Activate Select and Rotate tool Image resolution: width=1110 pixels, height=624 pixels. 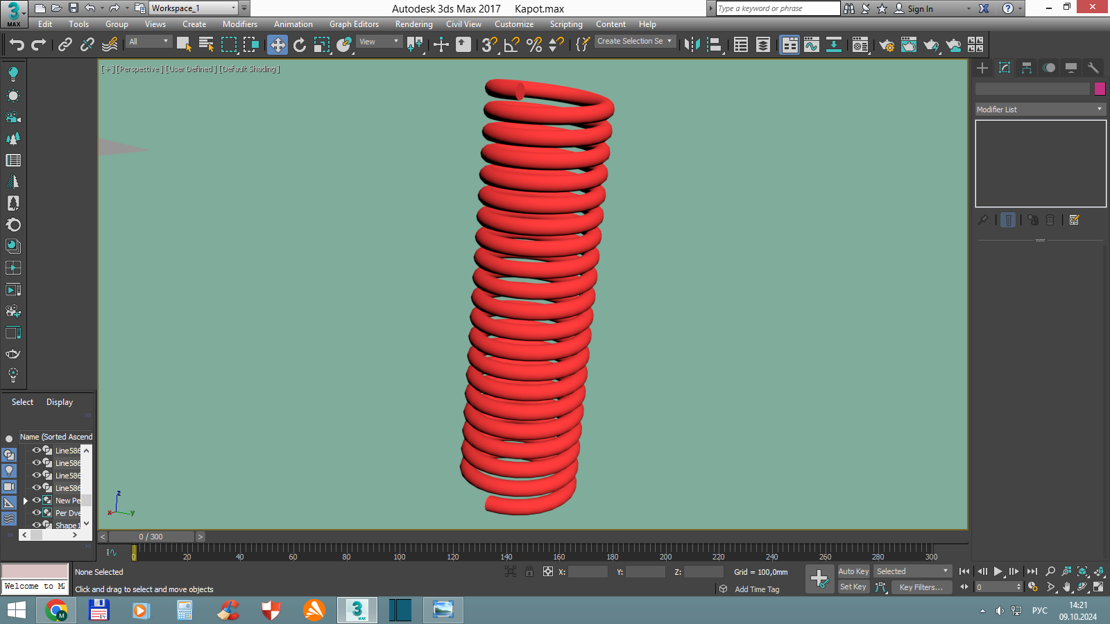point(300,45)
